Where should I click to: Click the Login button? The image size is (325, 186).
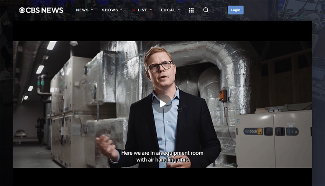[236, 10]
